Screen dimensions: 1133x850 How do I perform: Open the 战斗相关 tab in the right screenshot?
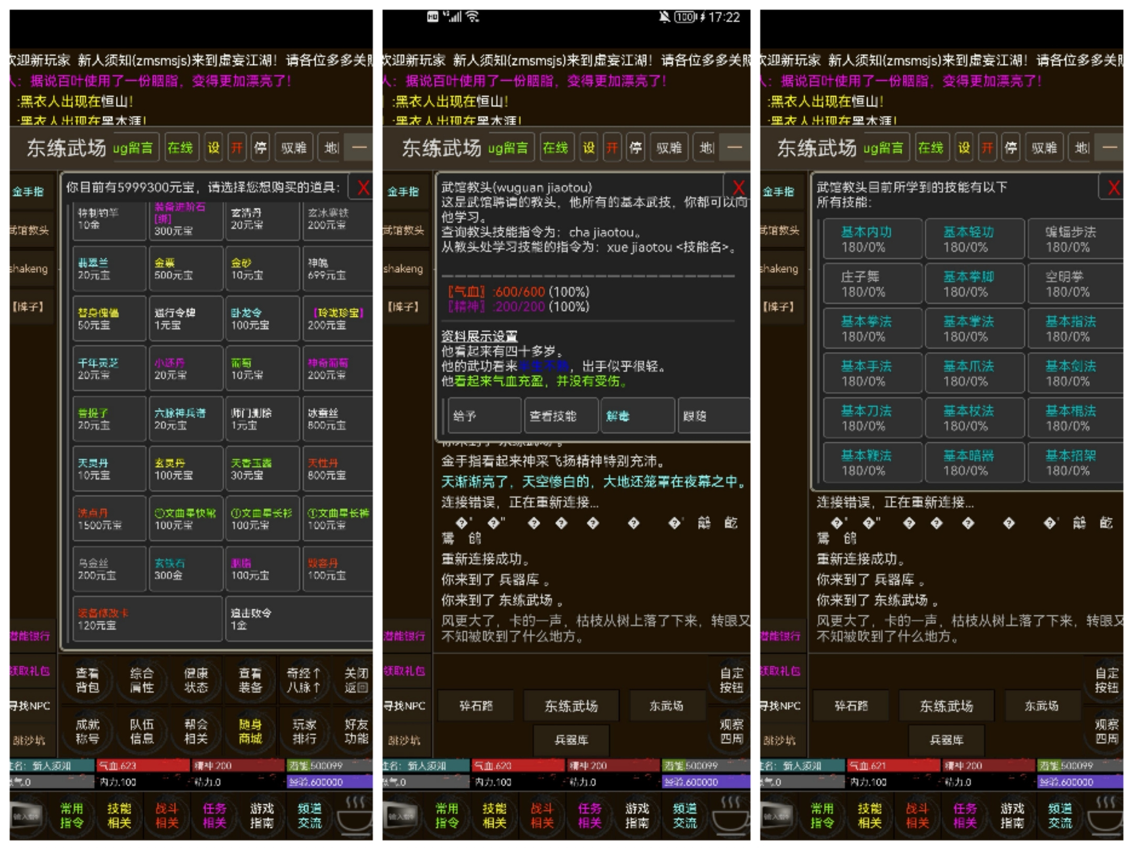pyautogui.click(x=917, y=815)
